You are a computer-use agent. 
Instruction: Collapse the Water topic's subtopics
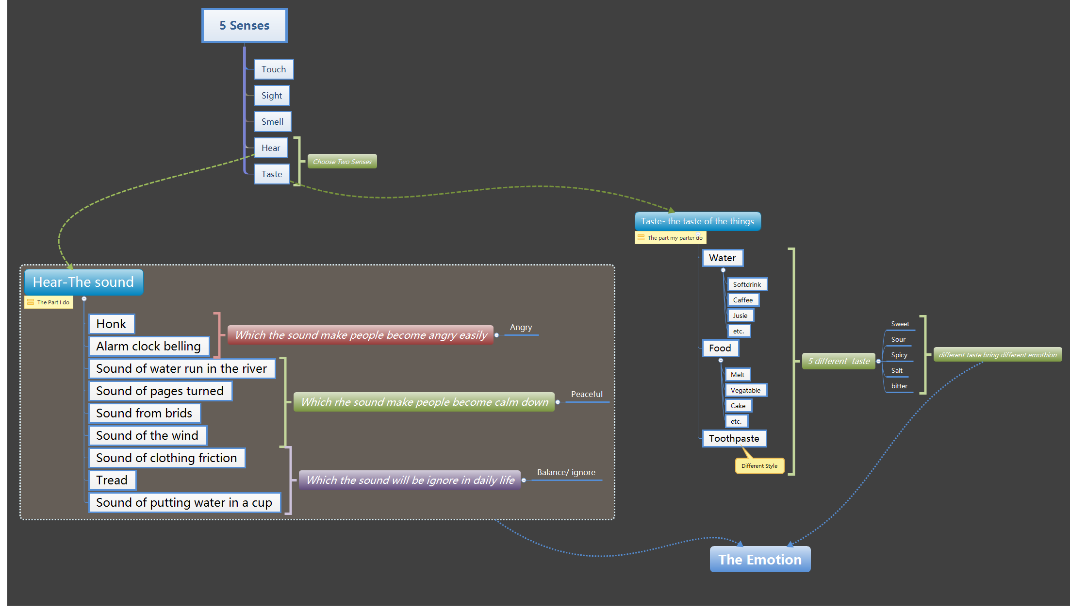723,270
